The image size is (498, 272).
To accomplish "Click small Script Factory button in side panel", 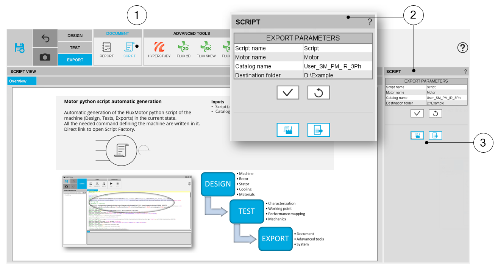I will click(x=417, y=135).
